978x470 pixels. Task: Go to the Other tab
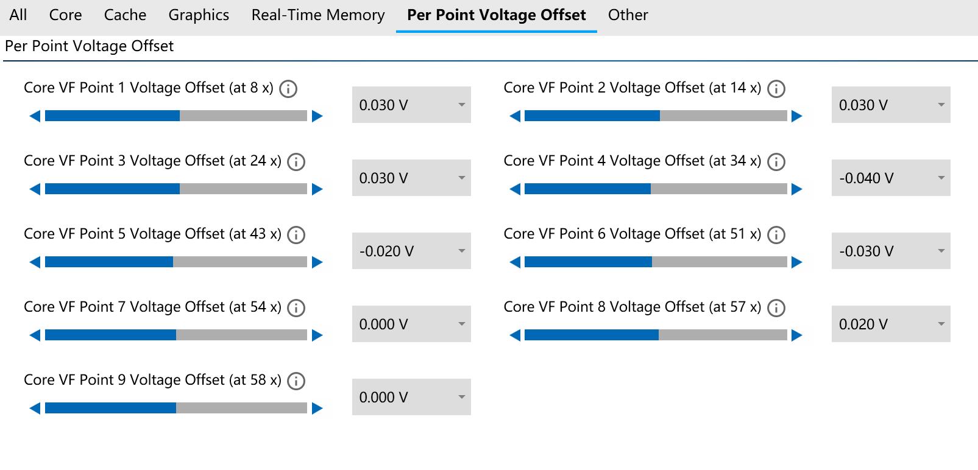coord(628,15)
